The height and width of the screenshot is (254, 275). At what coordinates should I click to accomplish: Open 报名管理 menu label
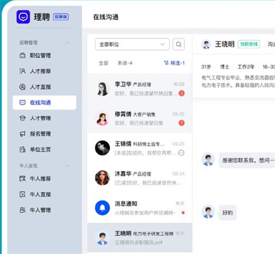[x=40, y=134]
